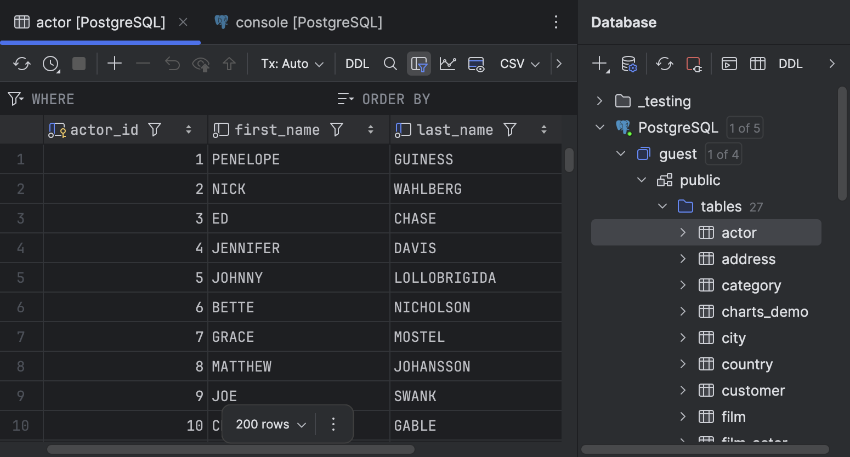Submit pending changes using the upload arrow
Screen dimensions: 850x457
230,63
